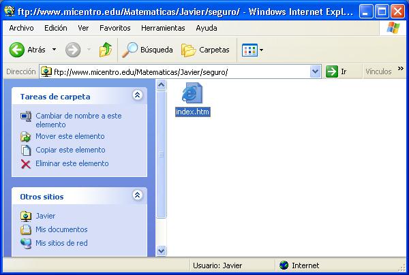
Task: Click the Copiar este elemento link
Action: tap(70, 150)
